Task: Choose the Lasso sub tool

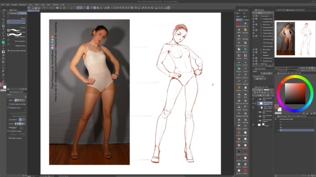Action: click(x=16, y=22)
